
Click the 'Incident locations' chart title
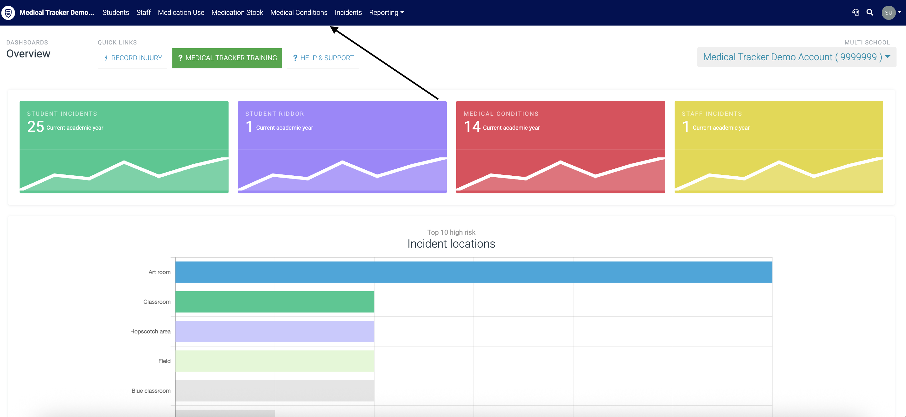[x=451, y=244]
